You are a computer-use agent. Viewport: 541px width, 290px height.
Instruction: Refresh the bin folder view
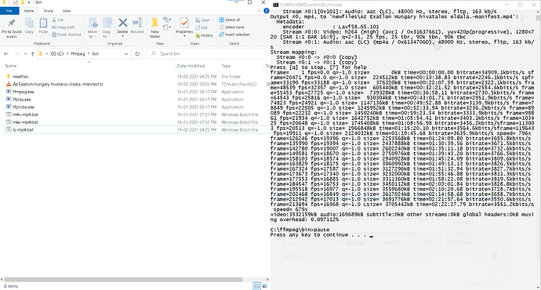coord(137,54)
